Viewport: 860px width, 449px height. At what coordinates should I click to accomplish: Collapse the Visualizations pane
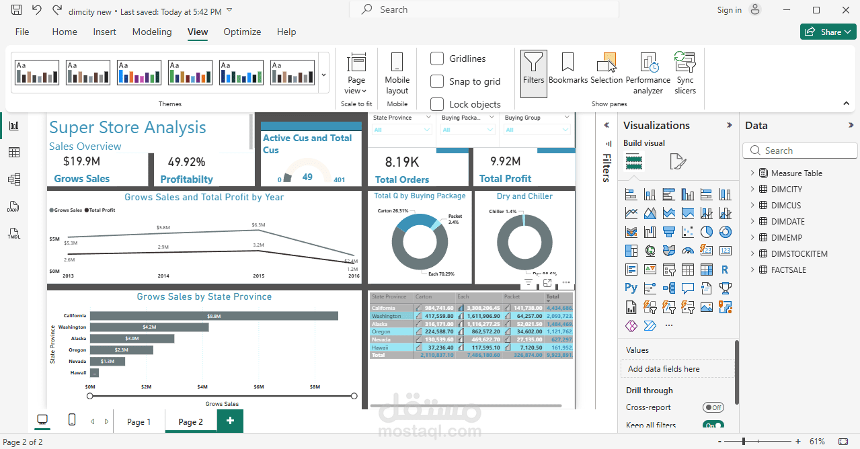coord(730,125)
